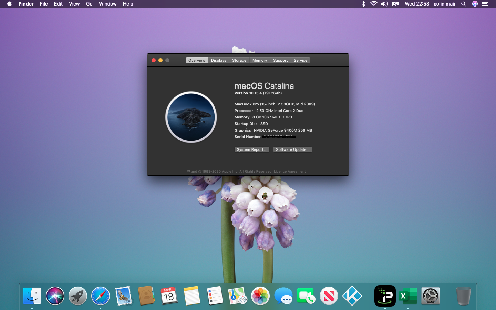Image resolution: width=496 pixels, height=310 pixels.
Task: Open System Preferences gear in Dock
Action: [431, 296]
